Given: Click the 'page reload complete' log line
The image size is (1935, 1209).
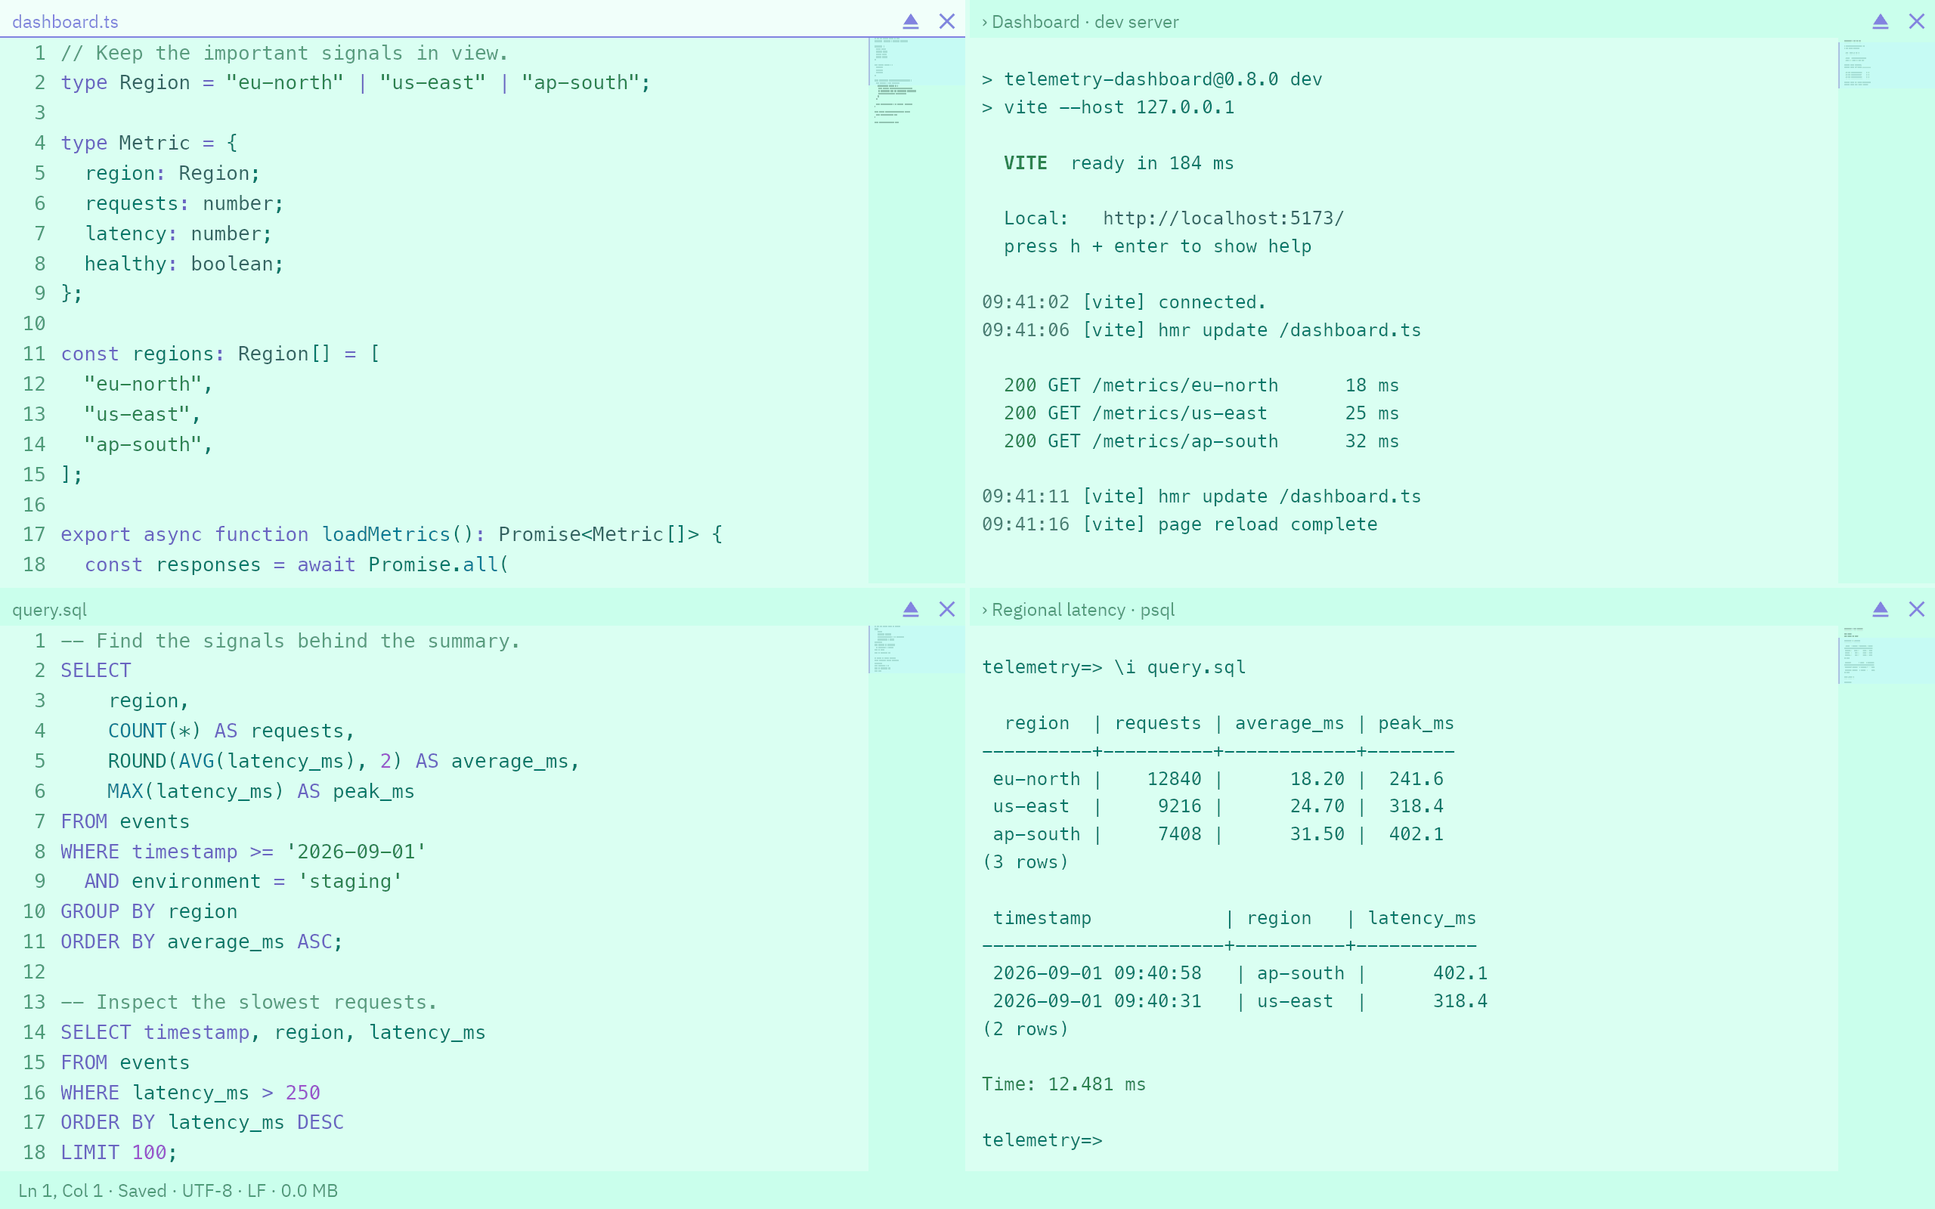Looking at the screenshot, I should click(1179, 524).
